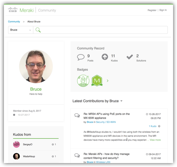177x167 pixels.
Task: Go to Community breadcrumb link
Action: pos(14,21)
